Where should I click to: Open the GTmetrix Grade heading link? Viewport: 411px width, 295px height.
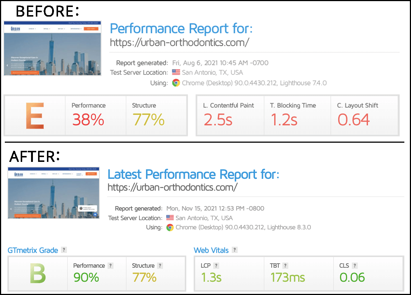point(33,250)
